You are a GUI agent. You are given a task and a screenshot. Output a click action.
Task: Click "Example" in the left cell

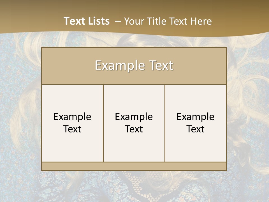[72, 117]
